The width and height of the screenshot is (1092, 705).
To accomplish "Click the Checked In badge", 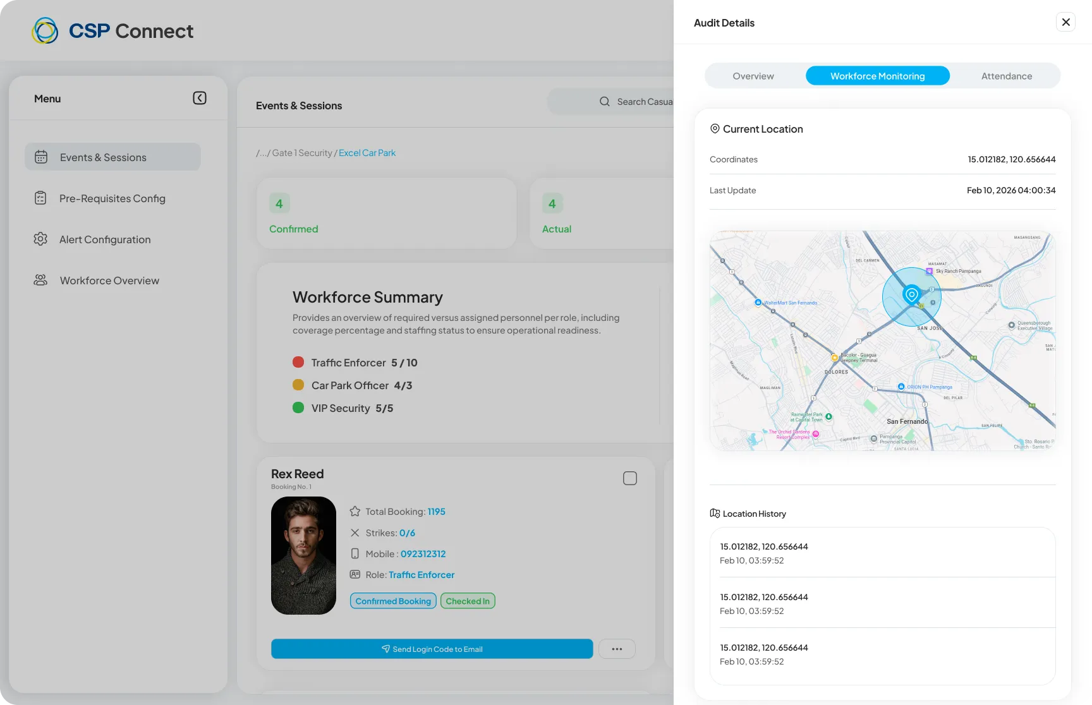I will click(468, 601).
